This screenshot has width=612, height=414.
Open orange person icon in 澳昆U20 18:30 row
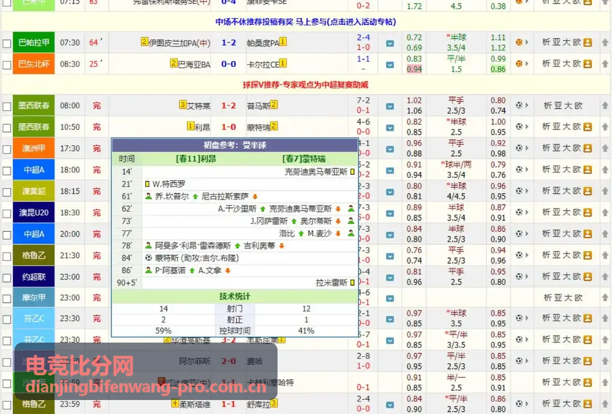tap(588, 213)
